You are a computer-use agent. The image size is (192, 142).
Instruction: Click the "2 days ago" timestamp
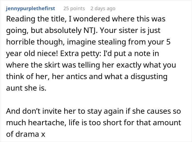pos(103,9)
